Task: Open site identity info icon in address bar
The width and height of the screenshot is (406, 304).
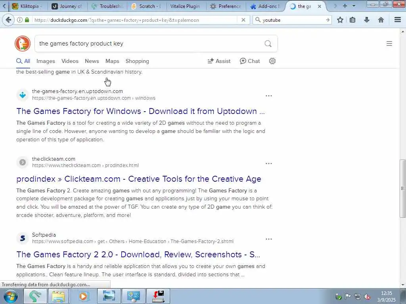Action: click(x=20, y=20)
